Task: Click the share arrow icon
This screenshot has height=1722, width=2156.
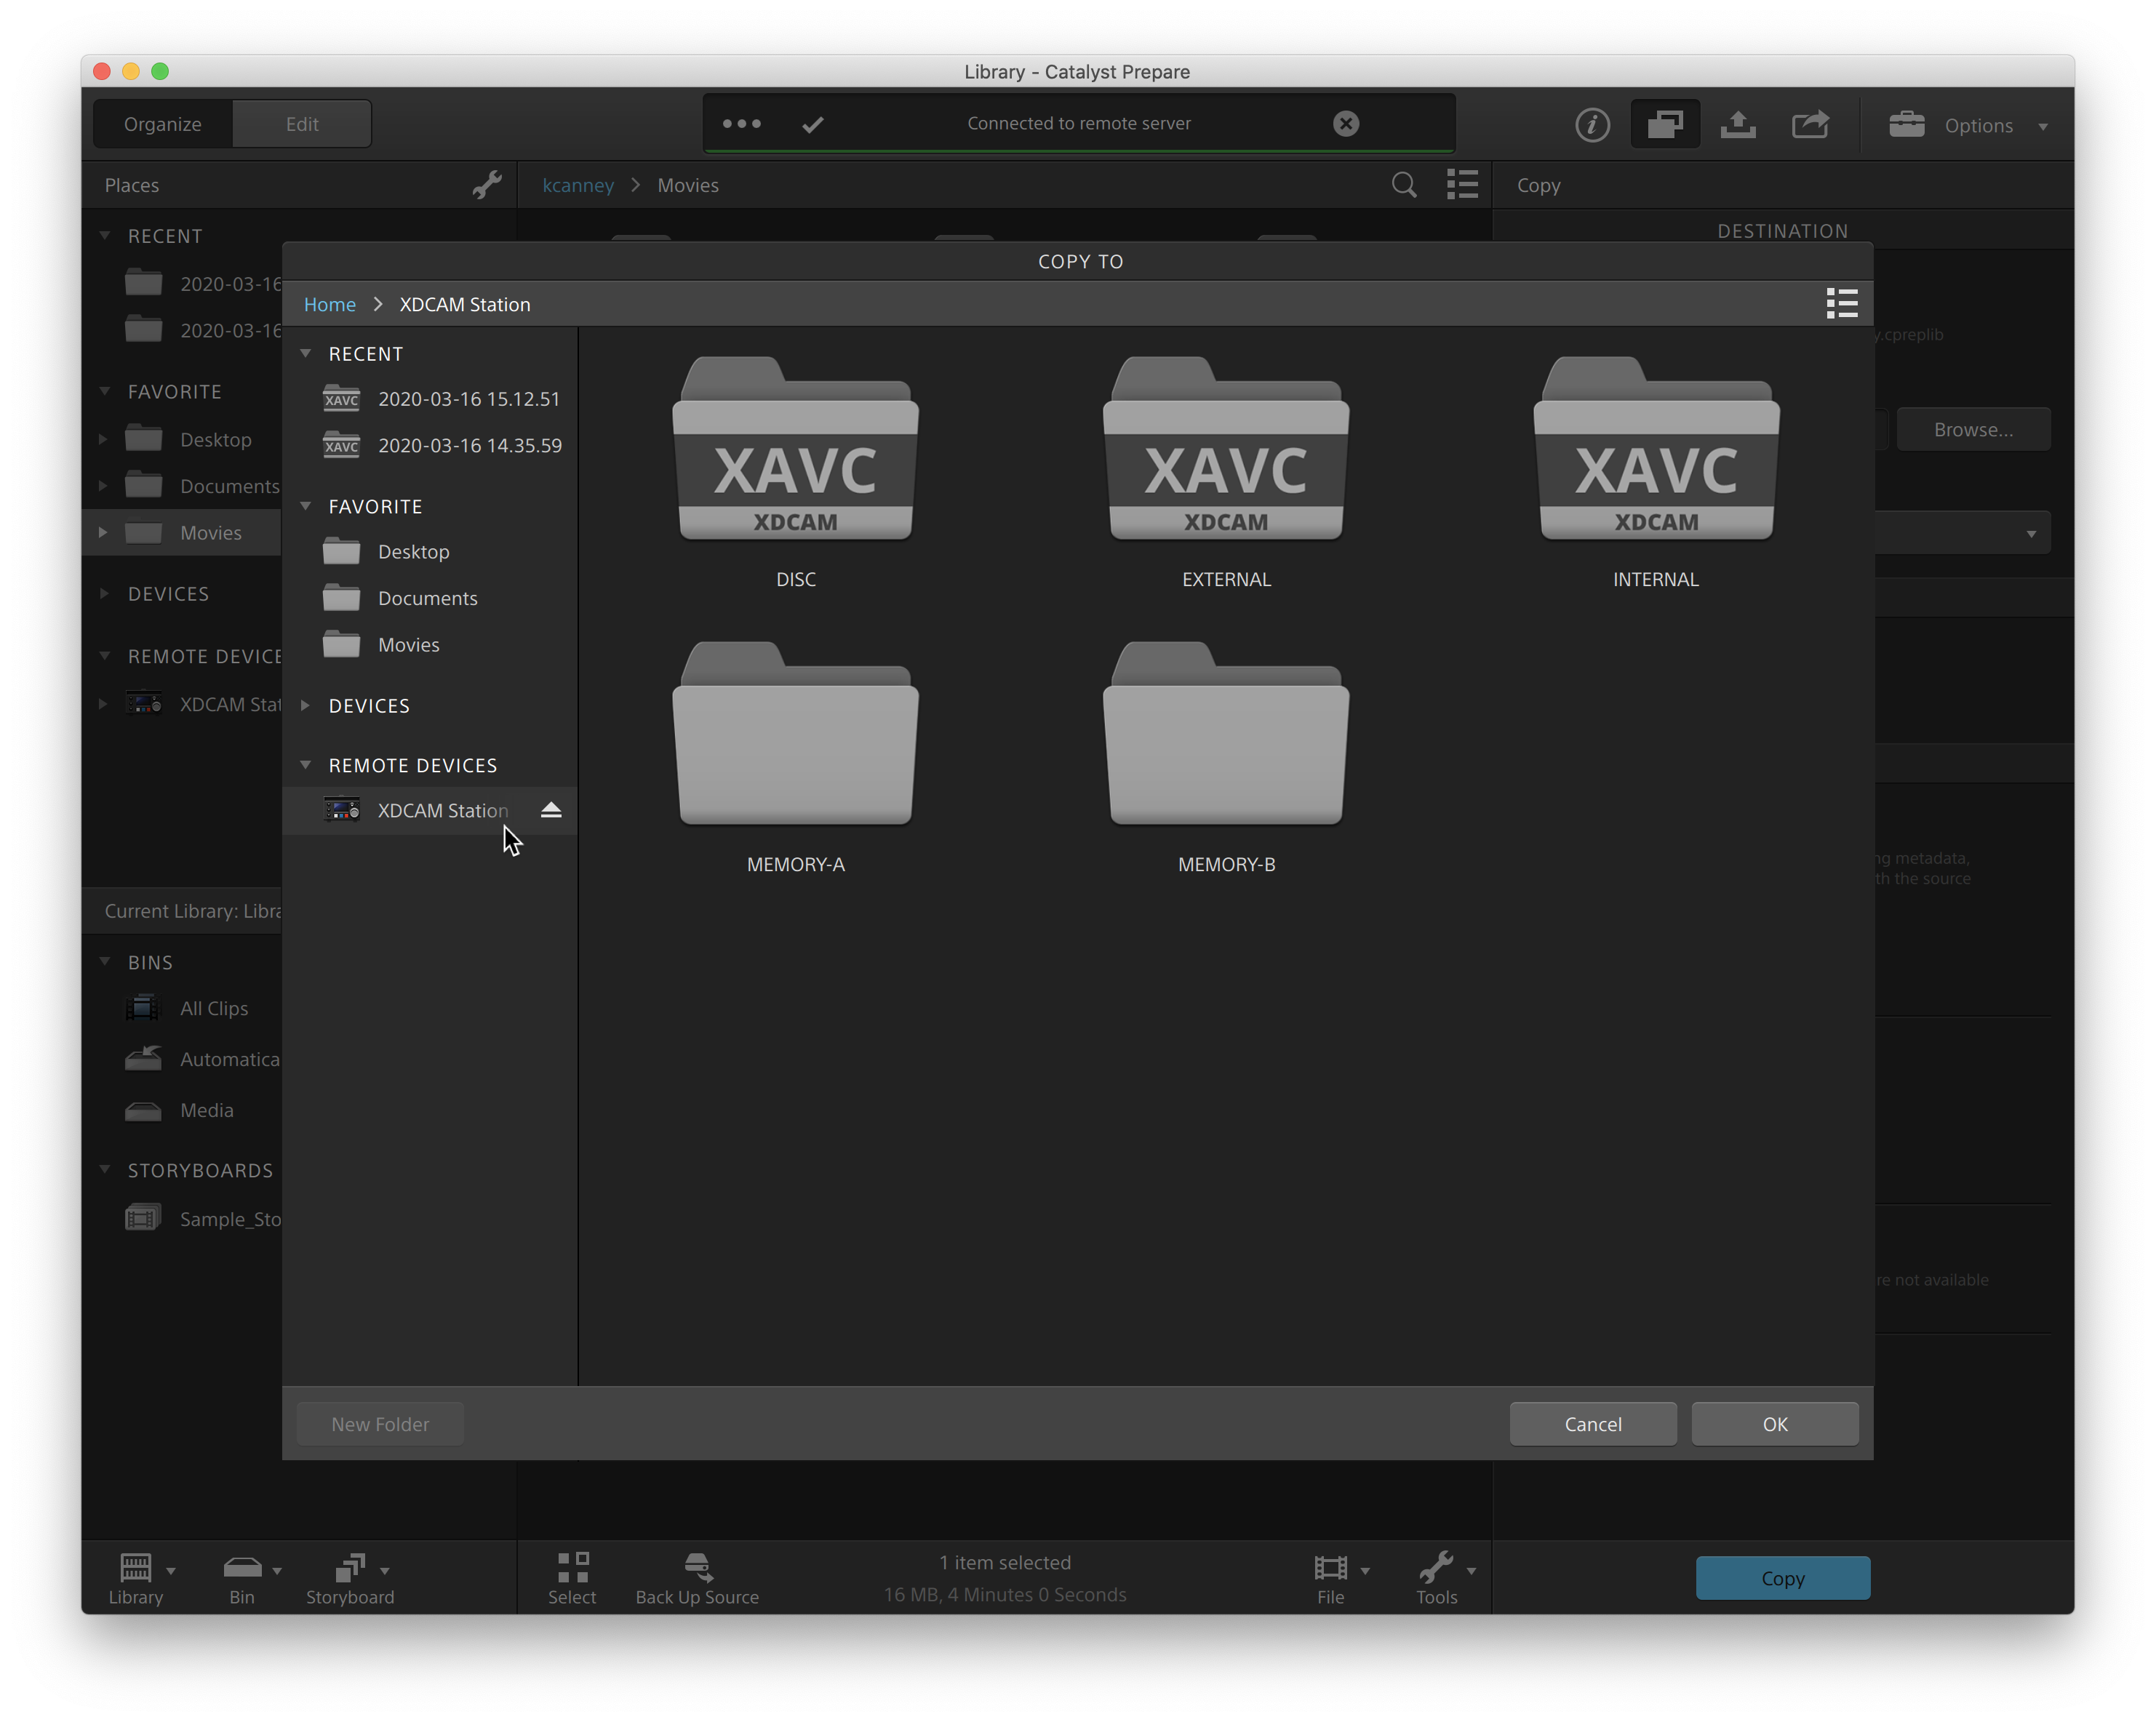Action: coord(1810,125)
